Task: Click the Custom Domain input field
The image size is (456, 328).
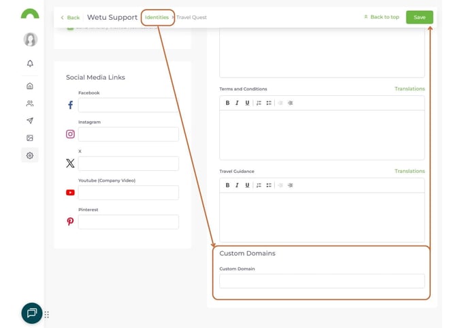Action: pyautogui.click(x=321, y=281)
